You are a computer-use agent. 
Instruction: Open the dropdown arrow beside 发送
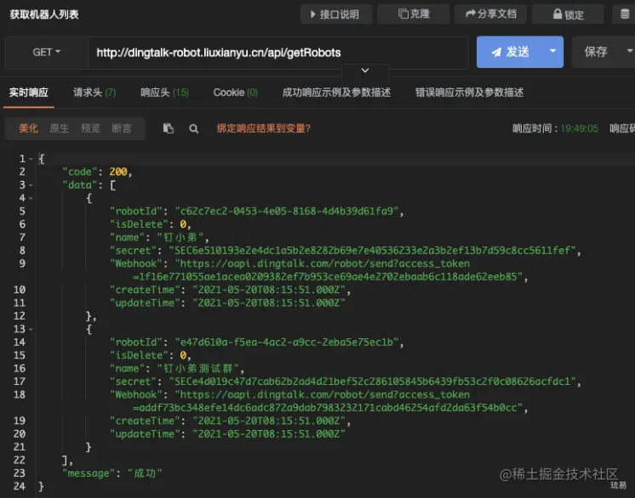coord(552,51)
